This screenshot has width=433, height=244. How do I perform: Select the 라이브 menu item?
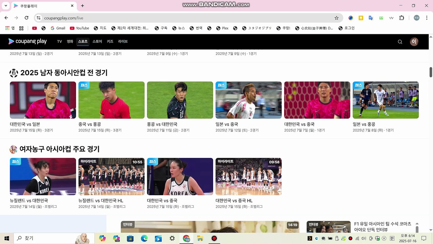123,41
